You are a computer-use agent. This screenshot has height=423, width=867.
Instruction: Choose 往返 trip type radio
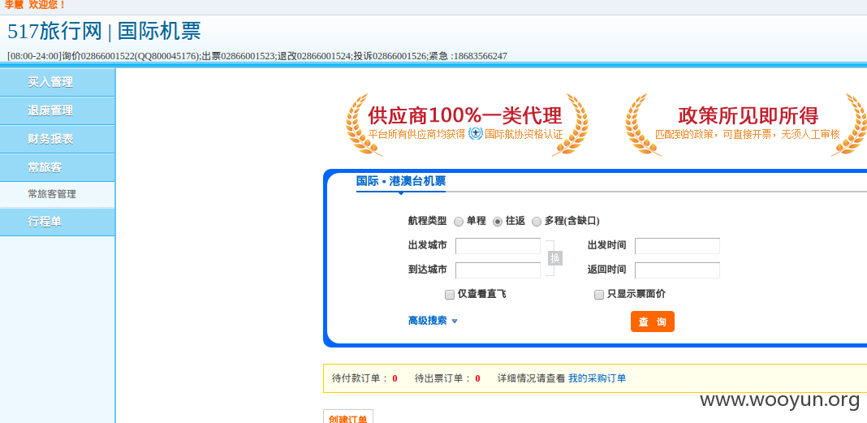point(498,222)
